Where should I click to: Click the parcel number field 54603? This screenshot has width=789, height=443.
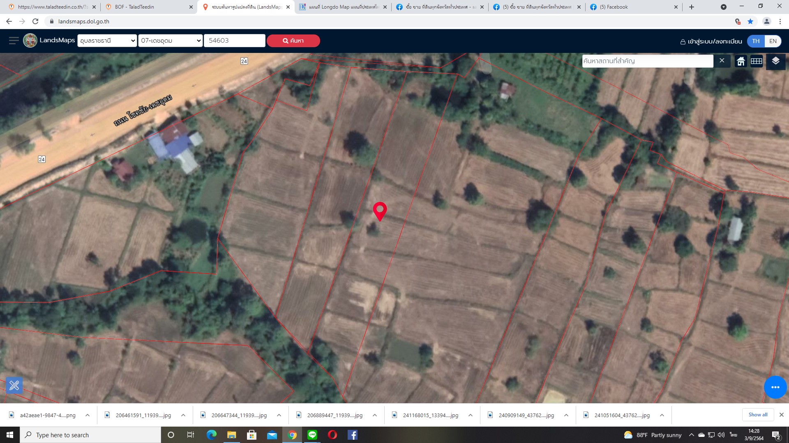coord(234,41)
